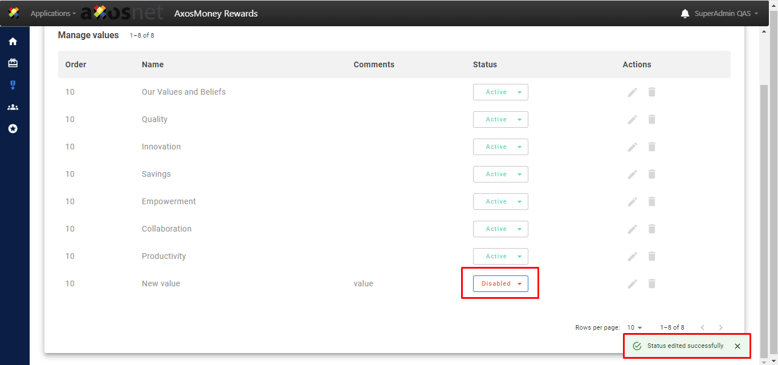Open the gift card sidebar icon
Screen dimensions: 778x365
[x=13, y=63]
